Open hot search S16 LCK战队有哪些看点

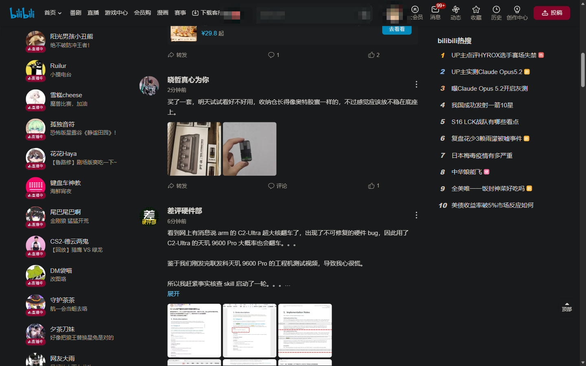point(485,122)
